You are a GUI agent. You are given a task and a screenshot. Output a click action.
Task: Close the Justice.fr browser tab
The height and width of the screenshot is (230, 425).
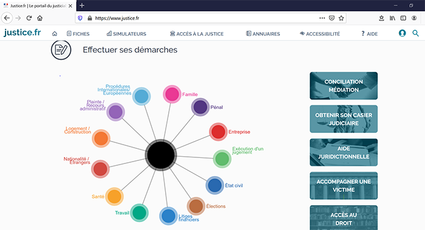point(70,5)
